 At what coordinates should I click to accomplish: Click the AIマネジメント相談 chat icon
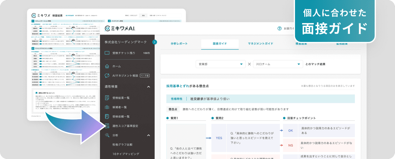click(x=107, y=75)
